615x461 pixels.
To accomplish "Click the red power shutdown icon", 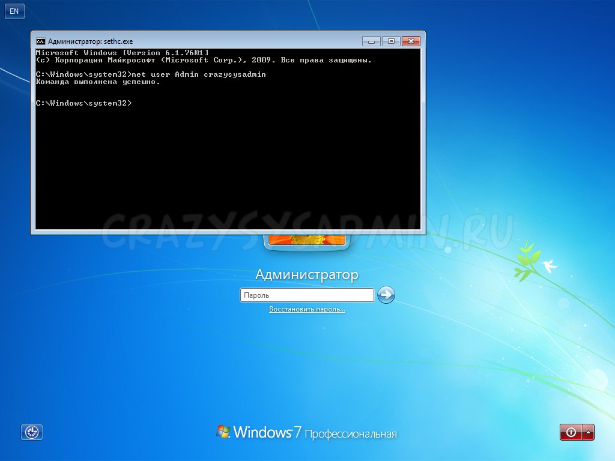I will pos(570,432).
